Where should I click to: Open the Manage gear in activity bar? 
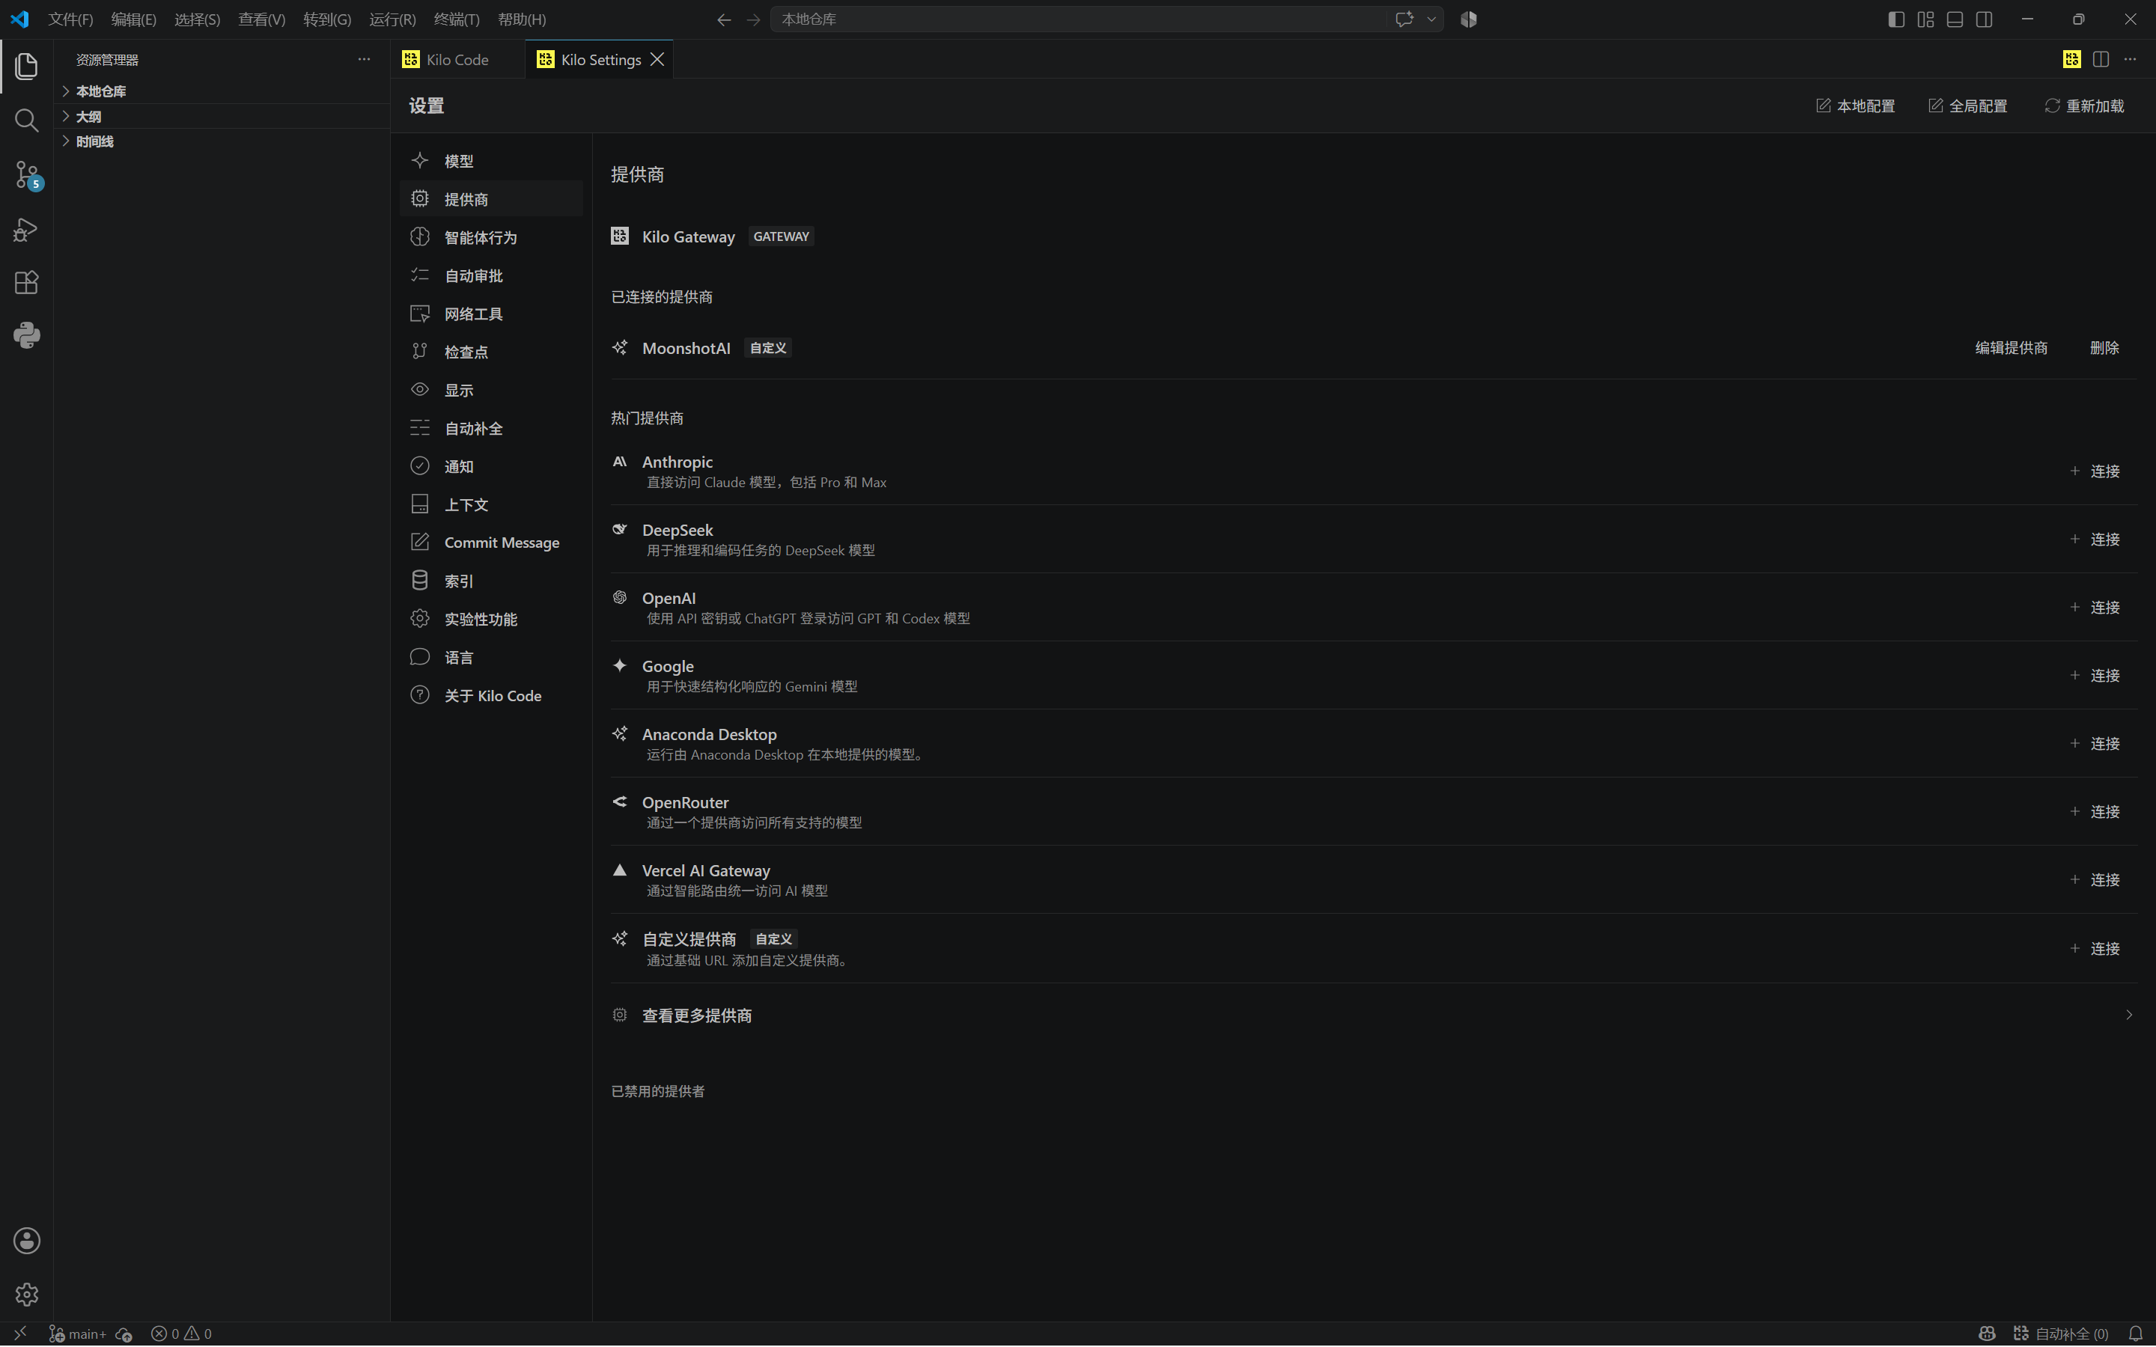tap(27, 1295)
